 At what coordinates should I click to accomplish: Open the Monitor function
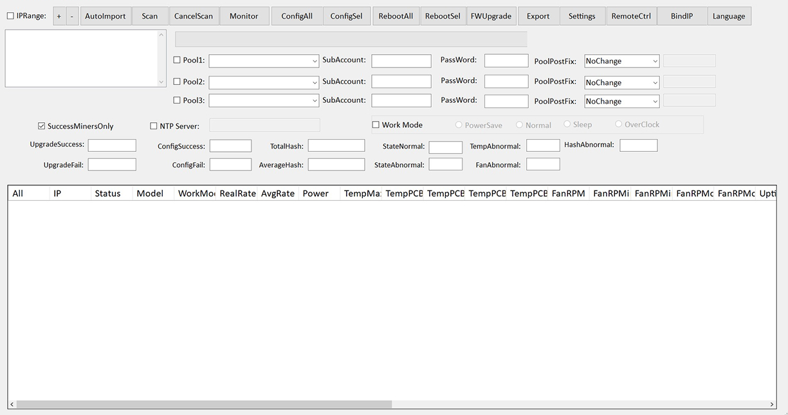point(244,16)
